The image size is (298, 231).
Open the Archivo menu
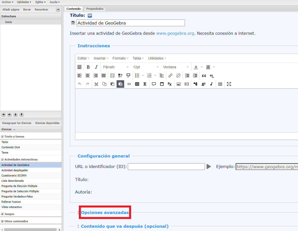tap(8, 2)
